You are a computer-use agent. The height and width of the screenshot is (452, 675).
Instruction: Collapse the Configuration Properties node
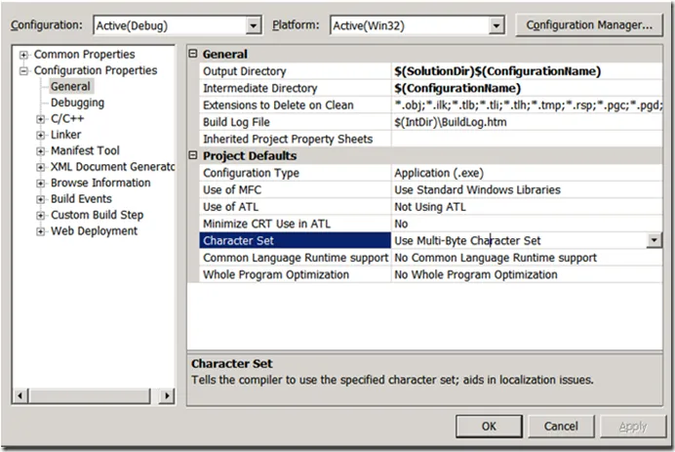pyautogui.click(x=24, y=70)
